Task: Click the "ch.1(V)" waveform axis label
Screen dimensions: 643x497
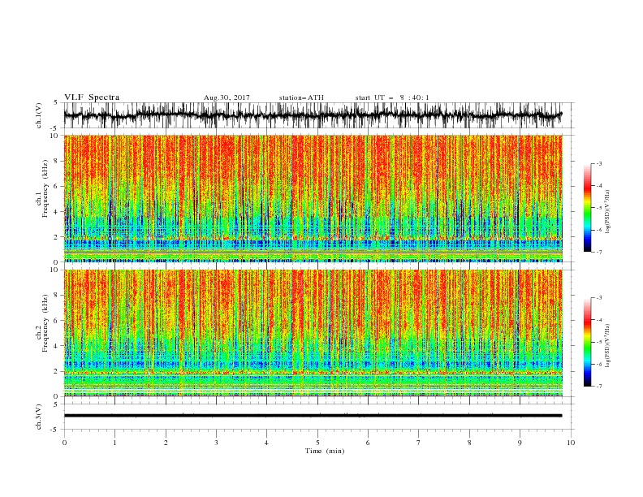Action: click(39, 115)
